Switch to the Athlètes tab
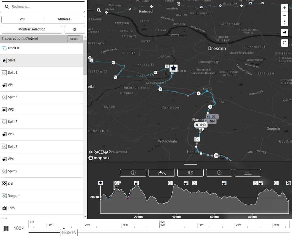 pyautogui.click(x=64, y=19)
